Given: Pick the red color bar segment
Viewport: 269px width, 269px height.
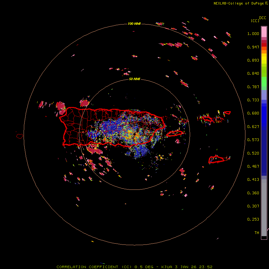Looking at the screenshot, I should (x=264, y=45).
